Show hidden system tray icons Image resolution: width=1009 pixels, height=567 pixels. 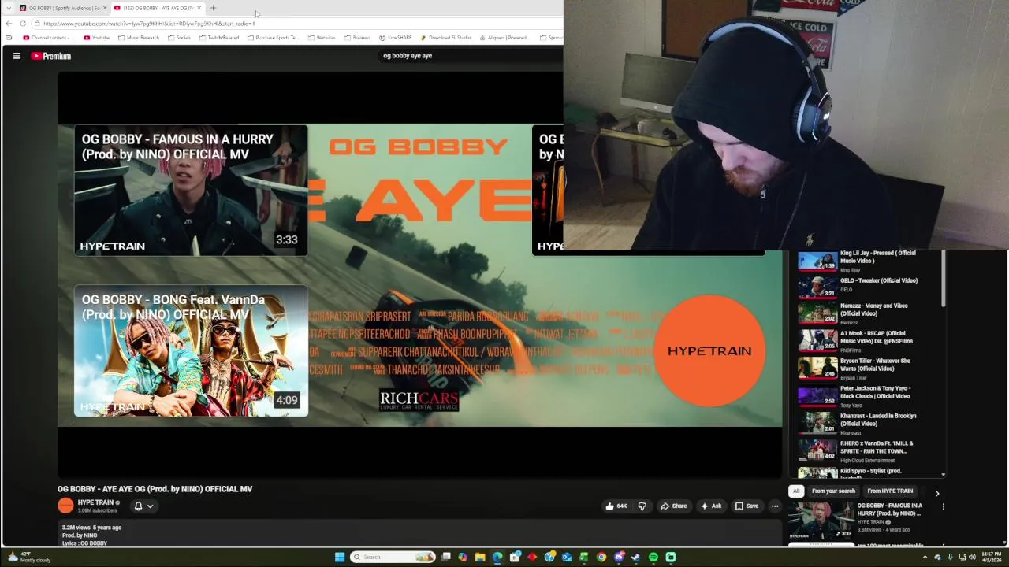925,557
